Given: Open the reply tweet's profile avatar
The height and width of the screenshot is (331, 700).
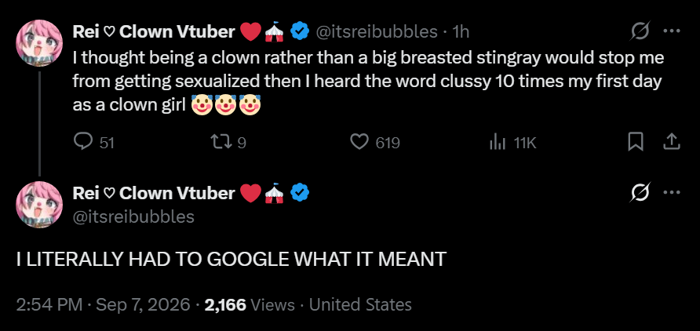Looking at the screenshot, I should (x=39, y=204).
